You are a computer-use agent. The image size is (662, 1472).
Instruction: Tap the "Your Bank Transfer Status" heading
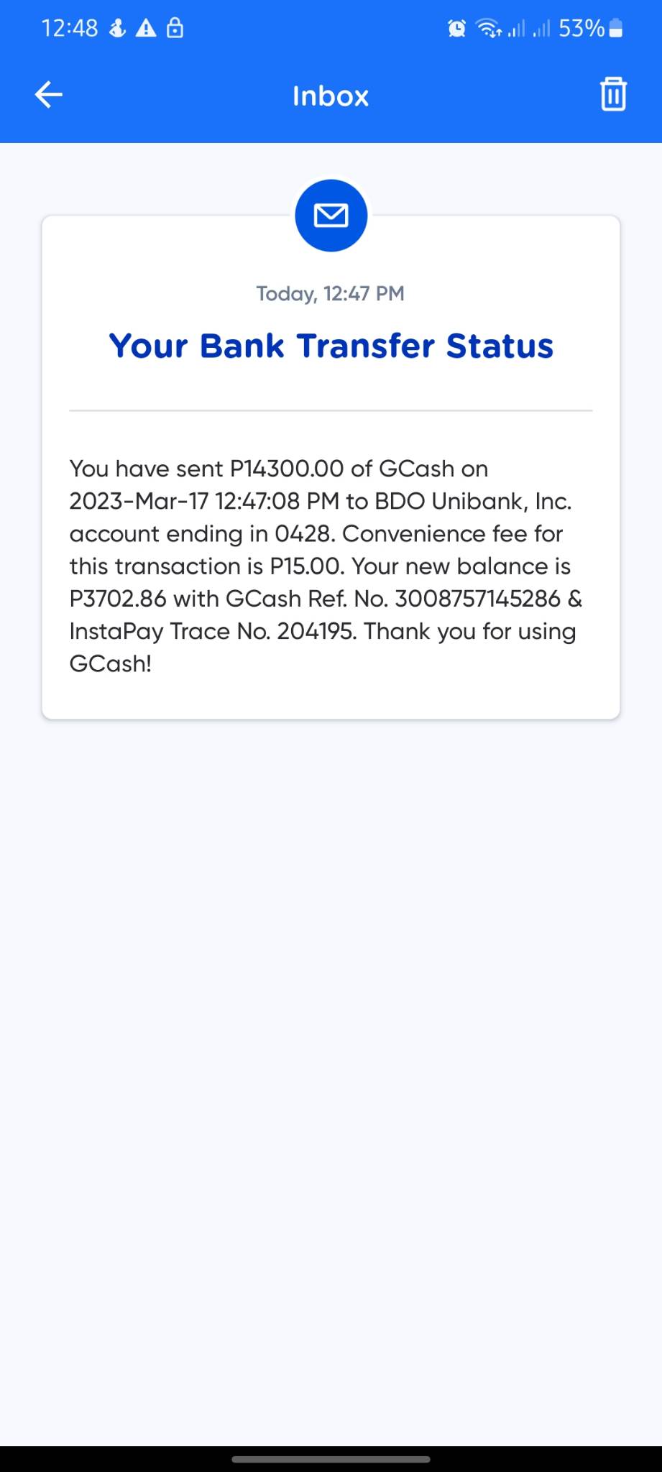331,346
